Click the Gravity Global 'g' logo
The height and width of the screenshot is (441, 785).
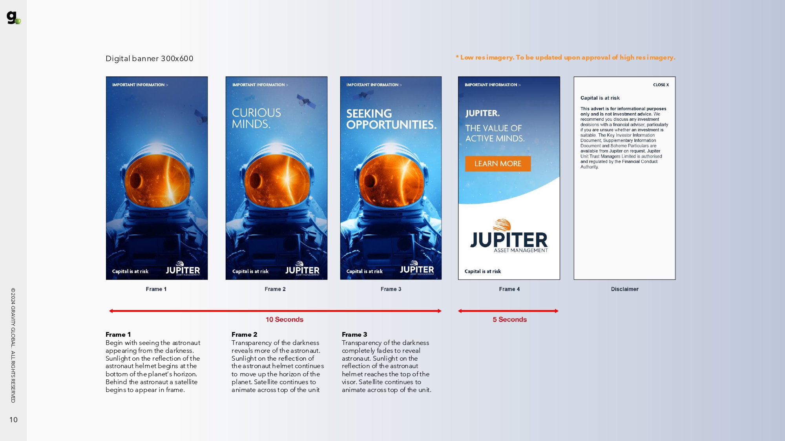[x=13, y=18]
